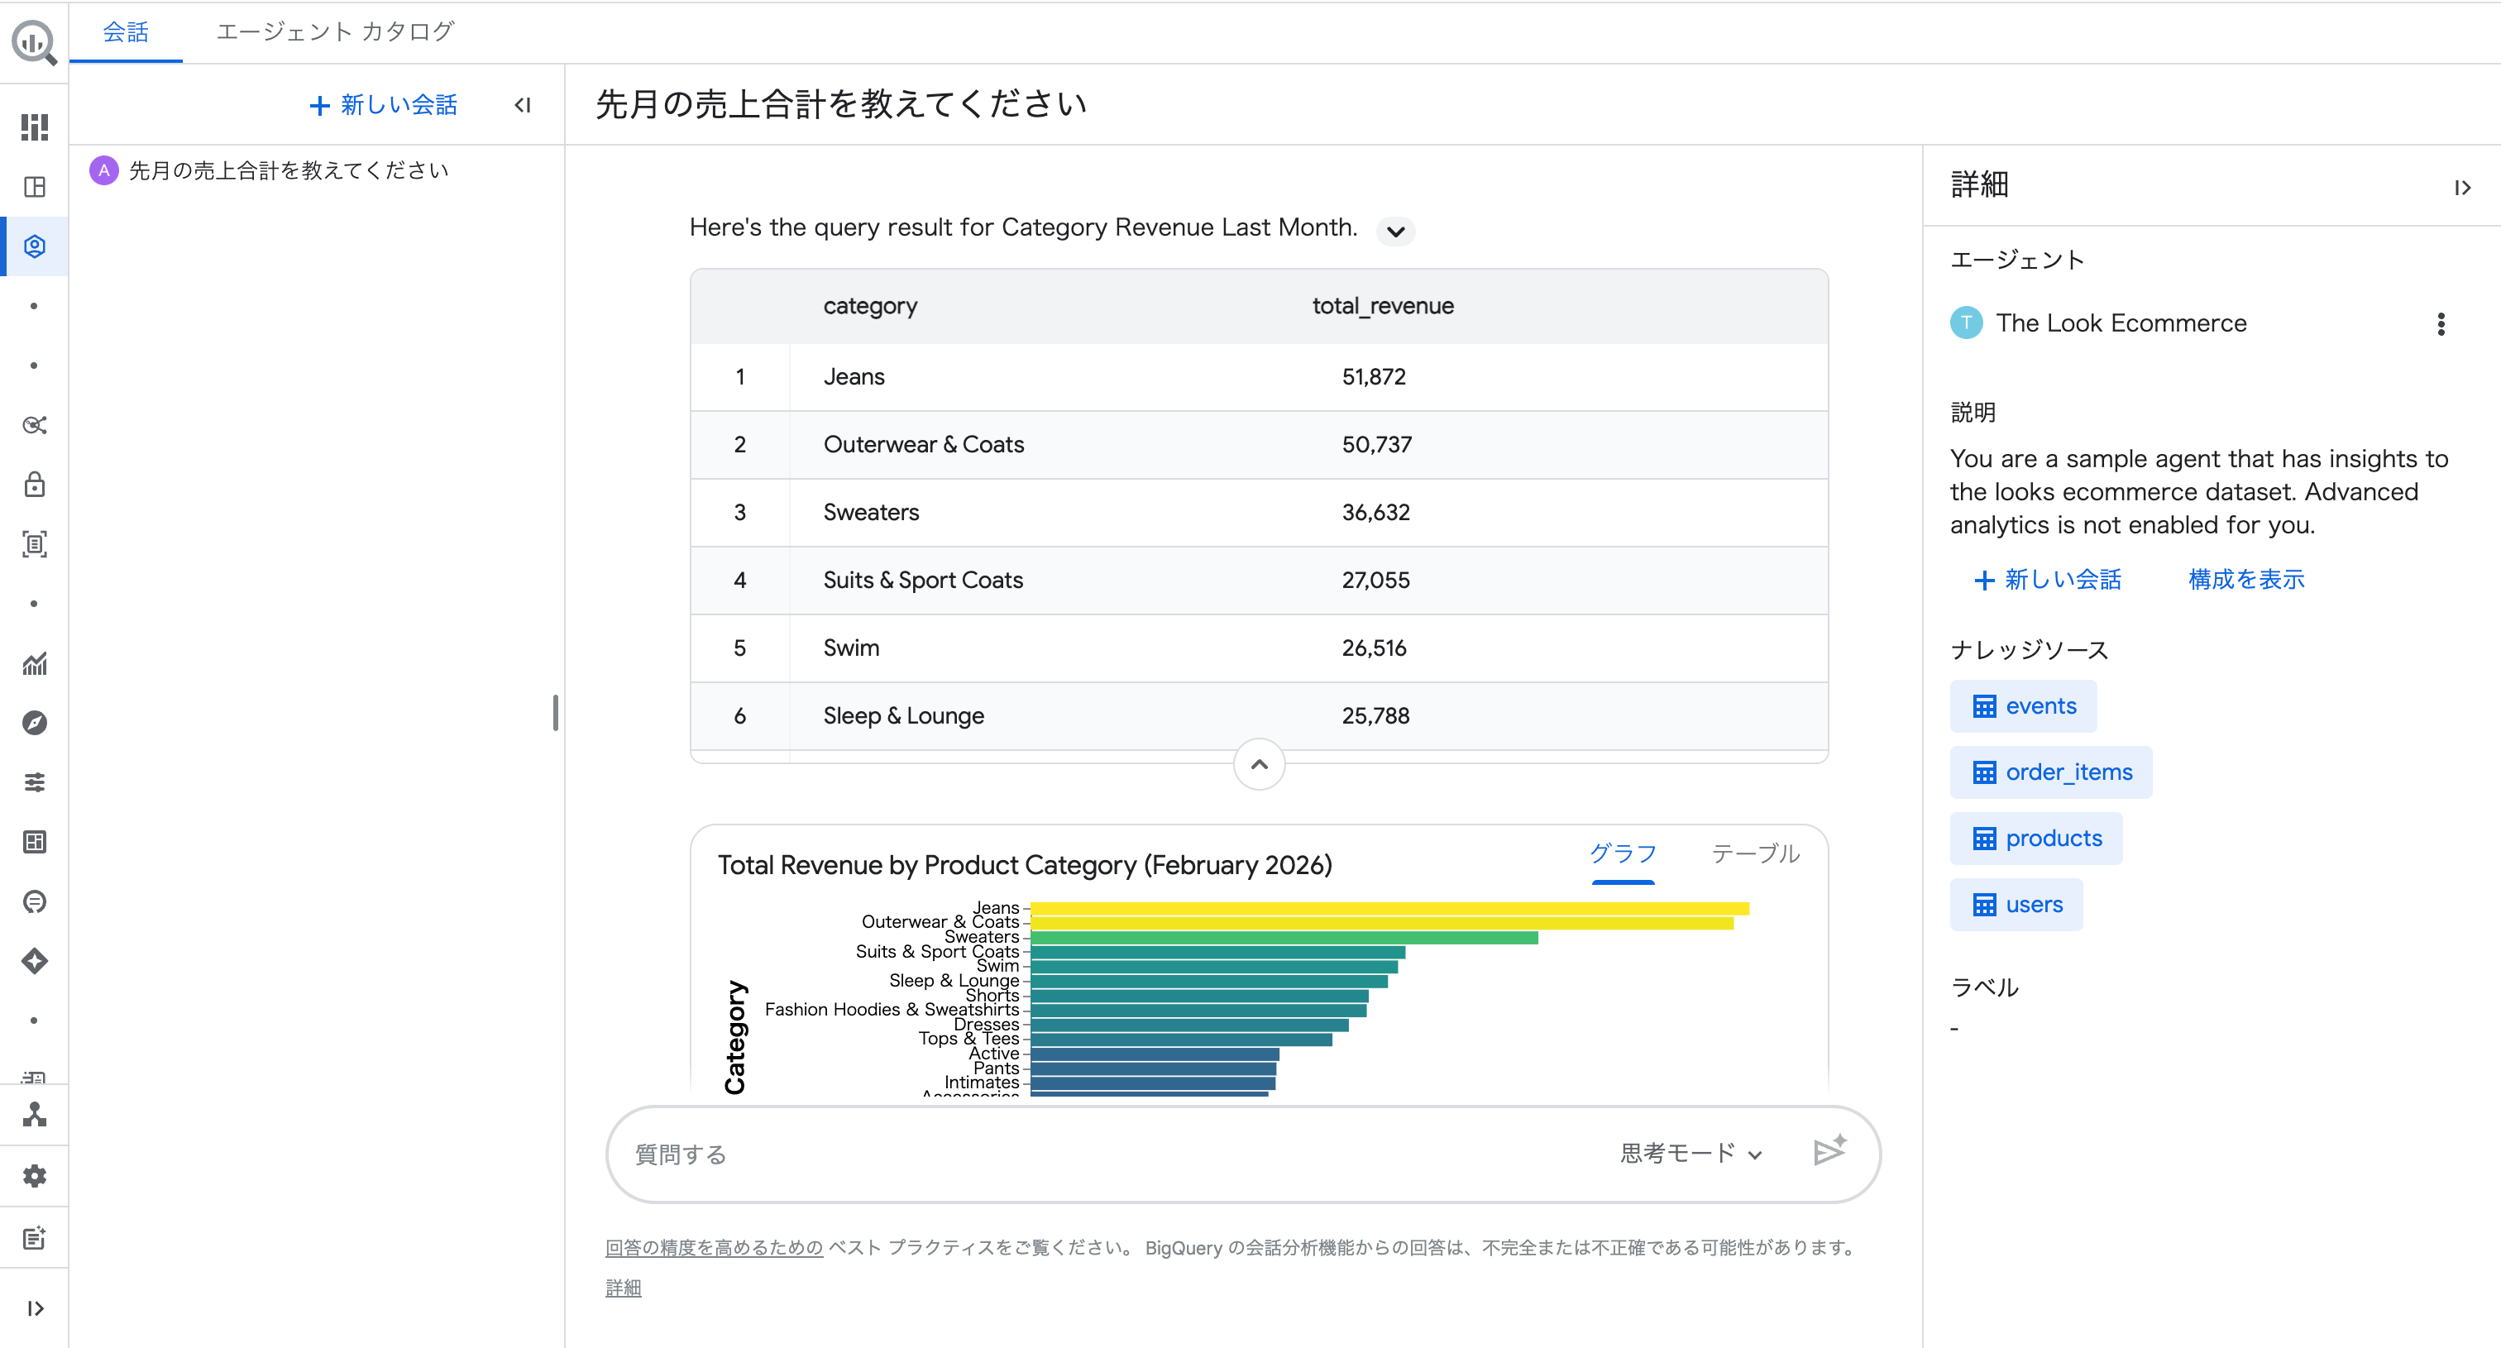Screen dimensions: 2501x1348
Task: Collapse the table using the upward chevron
Action: point(1260,764)
